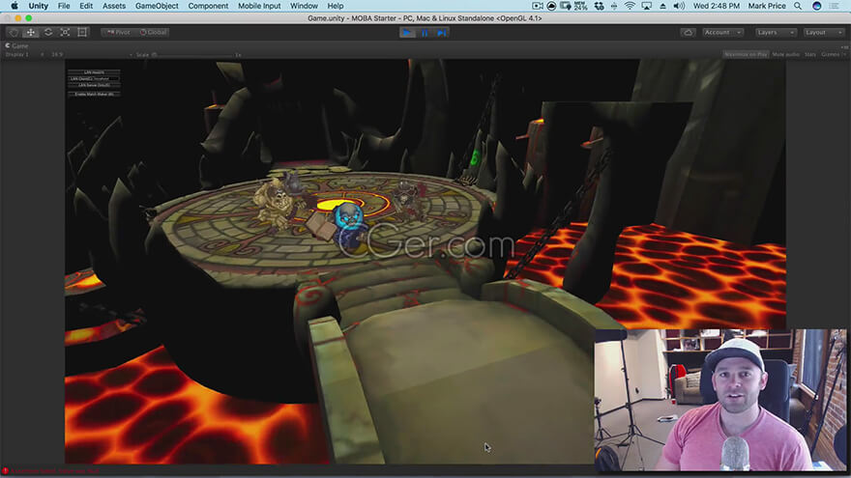This screenshot has width=851, height=478.
Task: Open the Mobile Input menu
Action: pos(259,6)
